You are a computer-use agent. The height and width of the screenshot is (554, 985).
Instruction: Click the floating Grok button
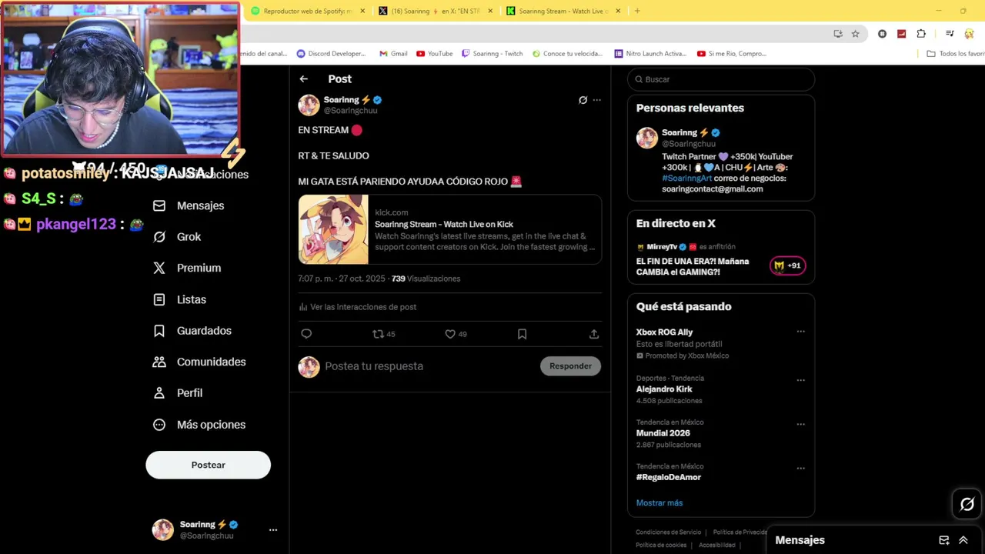[967, 505]
